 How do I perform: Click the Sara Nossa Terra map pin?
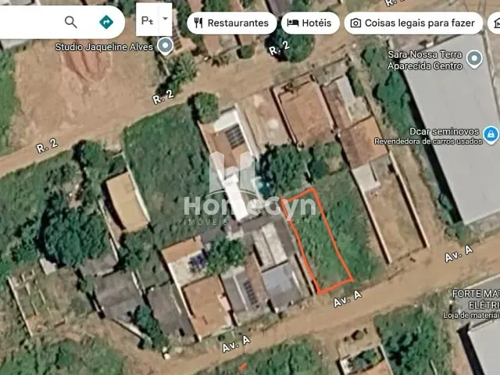pos(474,59)
